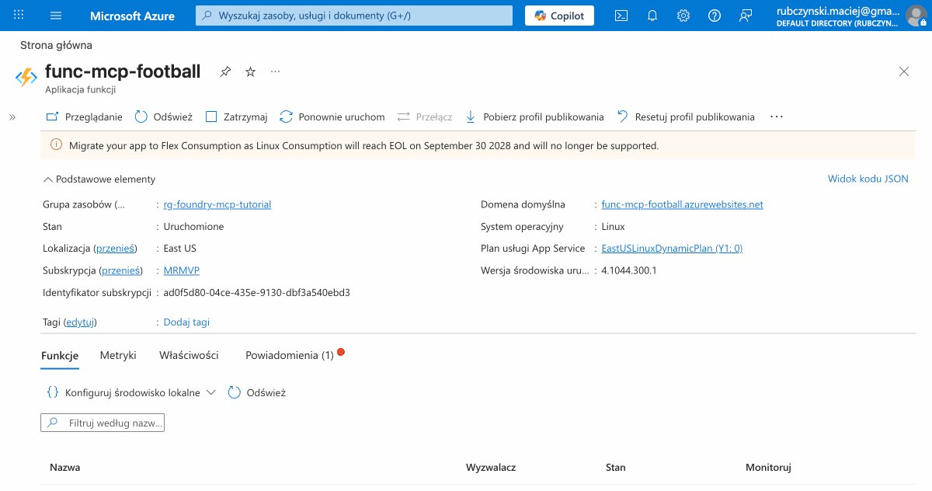Click the help question mark icon
Viewport: 932px width, 491px height.
pos(715,16)
